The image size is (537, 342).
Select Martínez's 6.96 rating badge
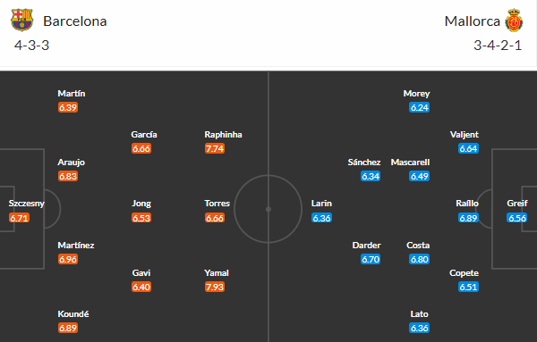68,259
